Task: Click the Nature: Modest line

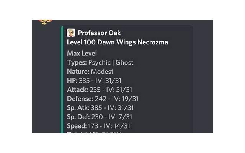Action: [90, 72]
